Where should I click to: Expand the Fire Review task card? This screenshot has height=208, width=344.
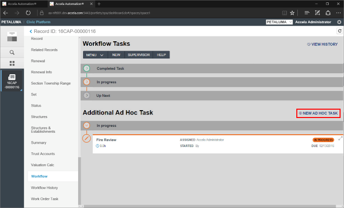(x=340, y=138)
